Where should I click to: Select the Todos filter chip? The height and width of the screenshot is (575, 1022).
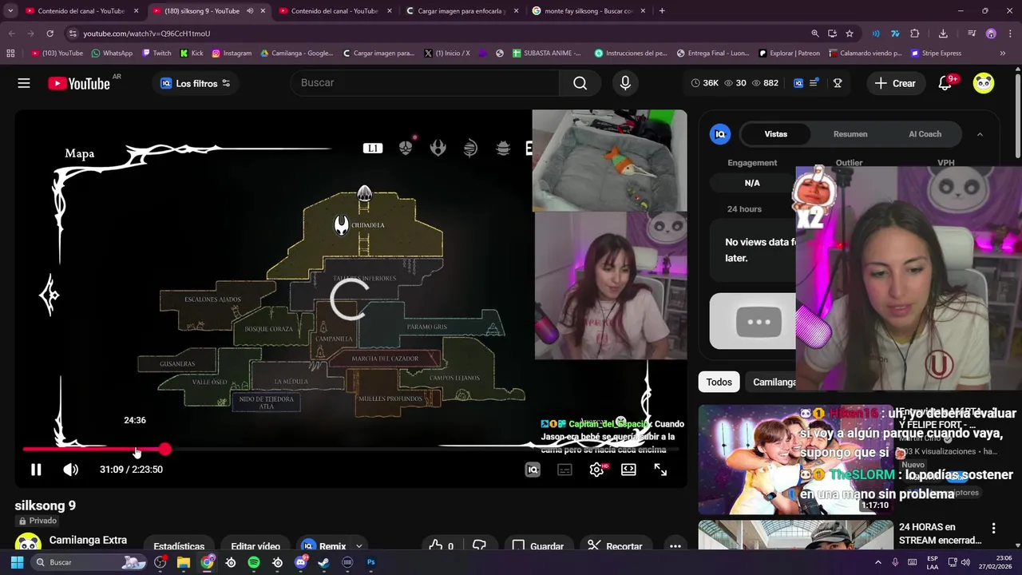(719, 382)
